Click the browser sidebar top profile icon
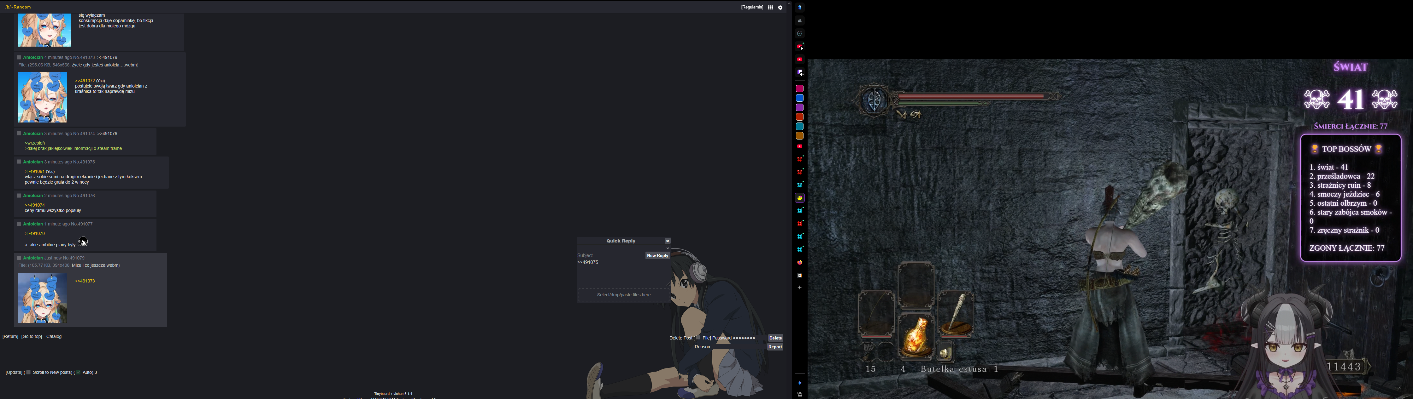1413x399 pixels. (800, 8)
